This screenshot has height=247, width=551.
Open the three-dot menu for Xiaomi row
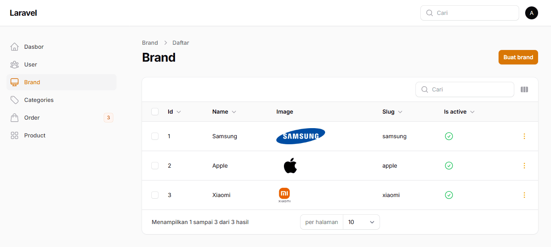pyautogui.click(x=524, y=195)
